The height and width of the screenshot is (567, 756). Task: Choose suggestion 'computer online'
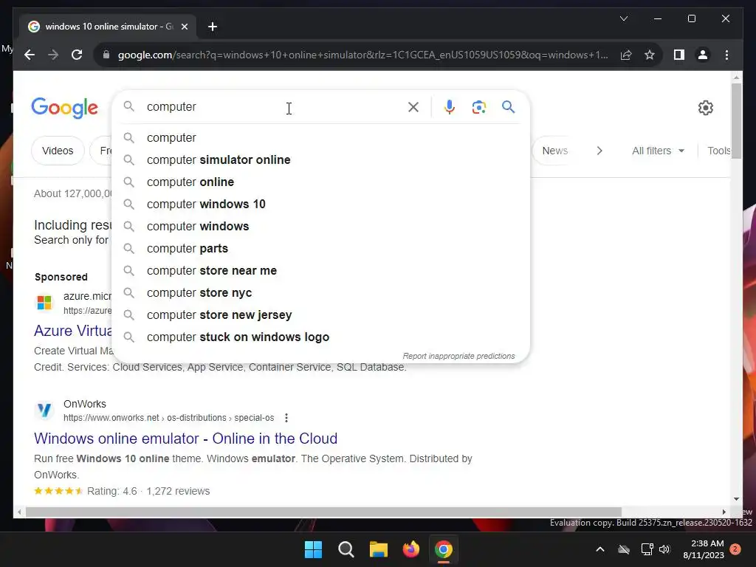pyautogui.click(x=320, y=182)
